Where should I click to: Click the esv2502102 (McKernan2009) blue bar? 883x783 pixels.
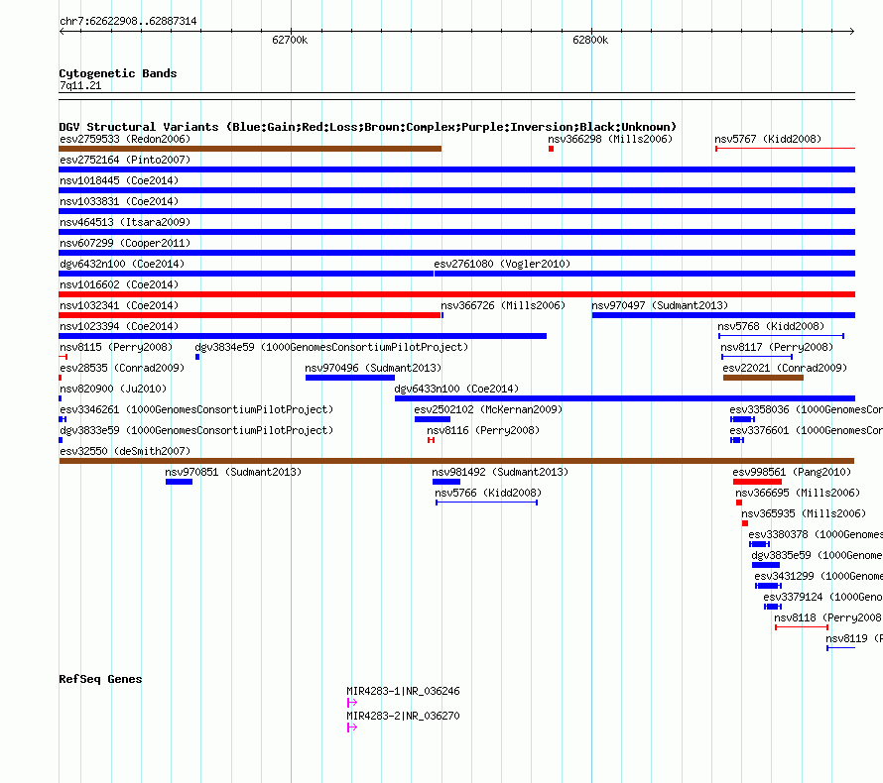pyautogui.click(x=433, y=419)
